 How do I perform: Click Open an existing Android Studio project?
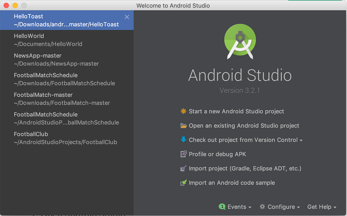244,125
